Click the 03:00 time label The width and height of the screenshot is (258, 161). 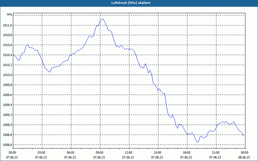click(42, 153)
